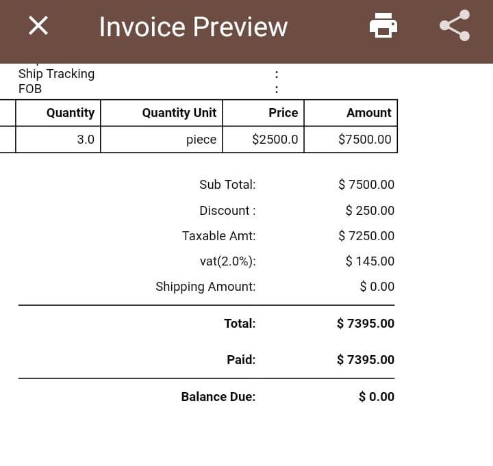Close the Invoice Preview screen
Screen dimensions: 493x466
(38, 26)
